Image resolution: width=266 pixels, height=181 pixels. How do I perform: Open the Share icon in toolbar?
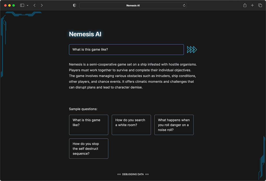tap(245, 5)
